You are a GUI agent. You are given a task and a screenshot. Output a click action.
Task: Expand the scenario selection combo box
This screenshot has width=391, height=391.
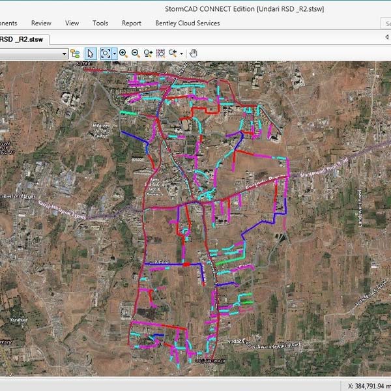(x=65, y=53)
